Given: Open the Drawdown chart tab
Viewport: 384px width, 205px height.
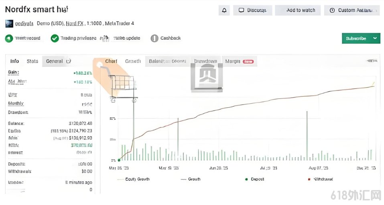Looking at the screenshot, I should click(205, 61).
